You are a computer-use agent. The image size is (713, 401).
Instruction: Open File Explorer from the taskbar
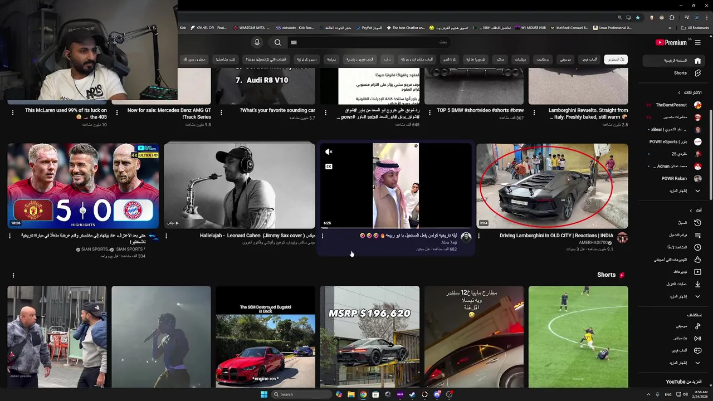point(351,394)
